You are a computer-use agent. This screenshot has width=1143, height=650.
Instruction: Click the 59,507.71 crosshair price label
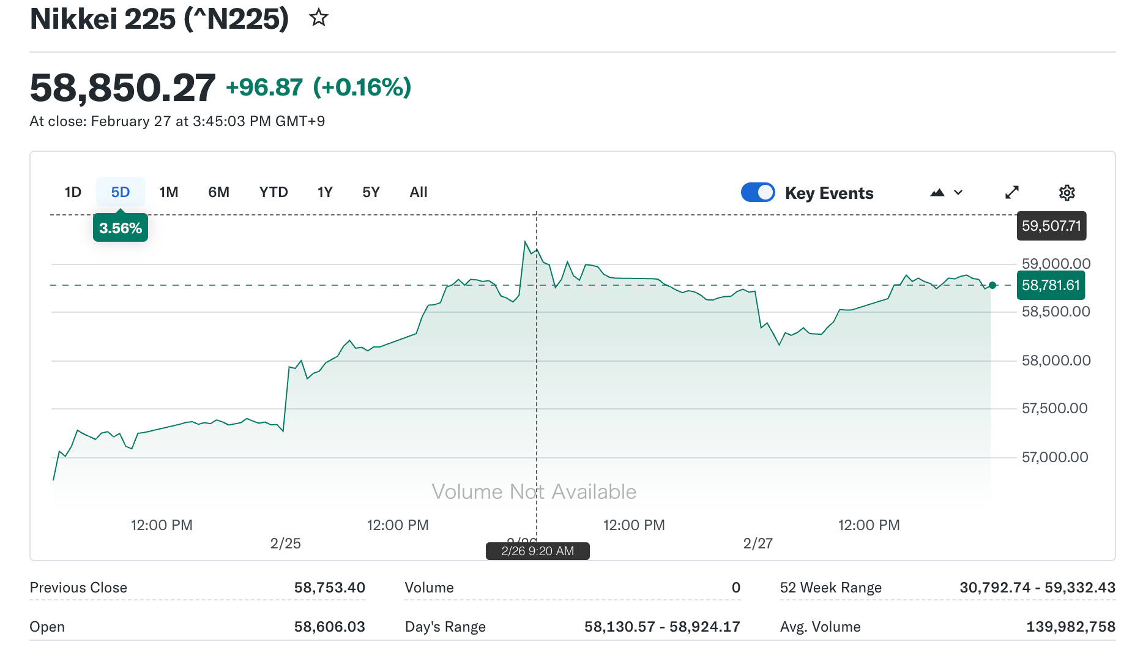1051,226
